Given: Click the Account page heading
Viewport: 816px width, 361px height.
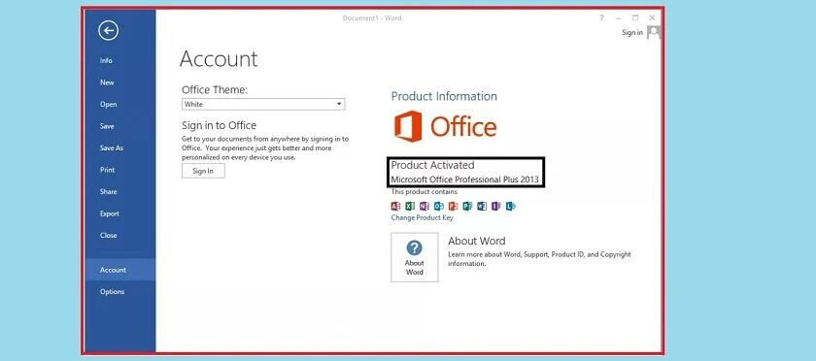Looking at the screenshot, I should click(219, 59).
